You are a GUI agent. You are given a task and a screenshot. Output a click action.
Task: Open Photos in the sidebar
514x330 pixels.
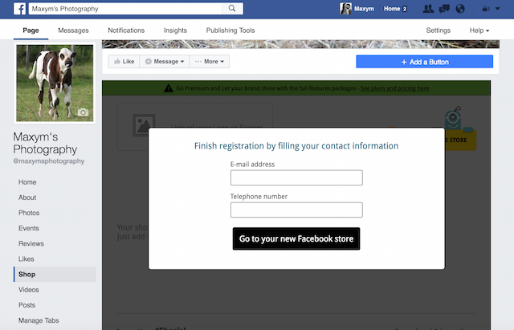tap(29, 213)
